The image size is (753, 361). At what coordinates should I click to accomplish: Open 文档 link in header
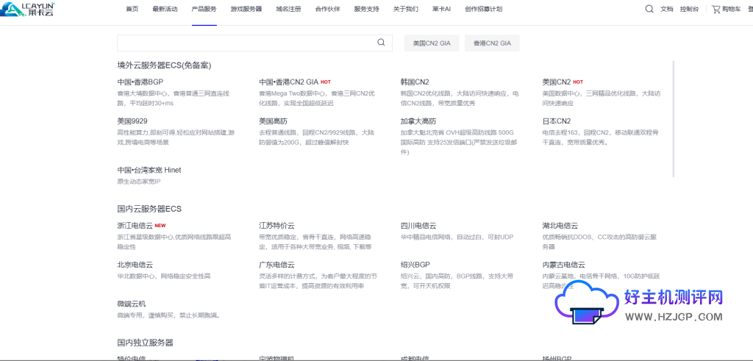pos(666,9)
